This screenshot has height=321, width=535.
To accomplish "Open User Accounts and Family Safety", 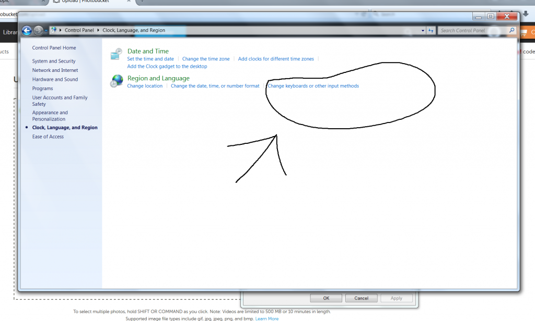I will [x=60, y=101].
